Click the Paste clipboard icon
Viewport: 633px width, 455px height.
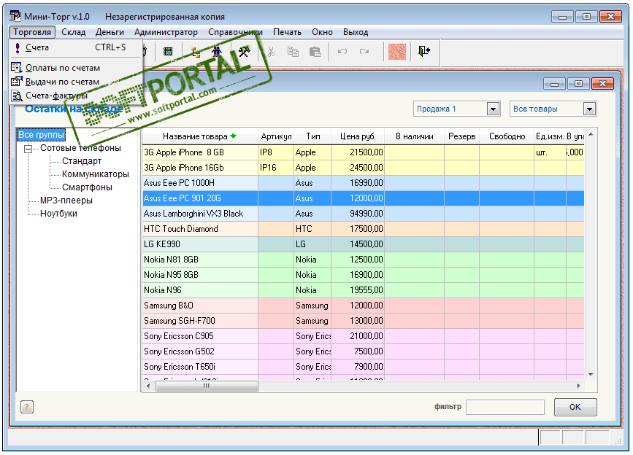point(315,52)
